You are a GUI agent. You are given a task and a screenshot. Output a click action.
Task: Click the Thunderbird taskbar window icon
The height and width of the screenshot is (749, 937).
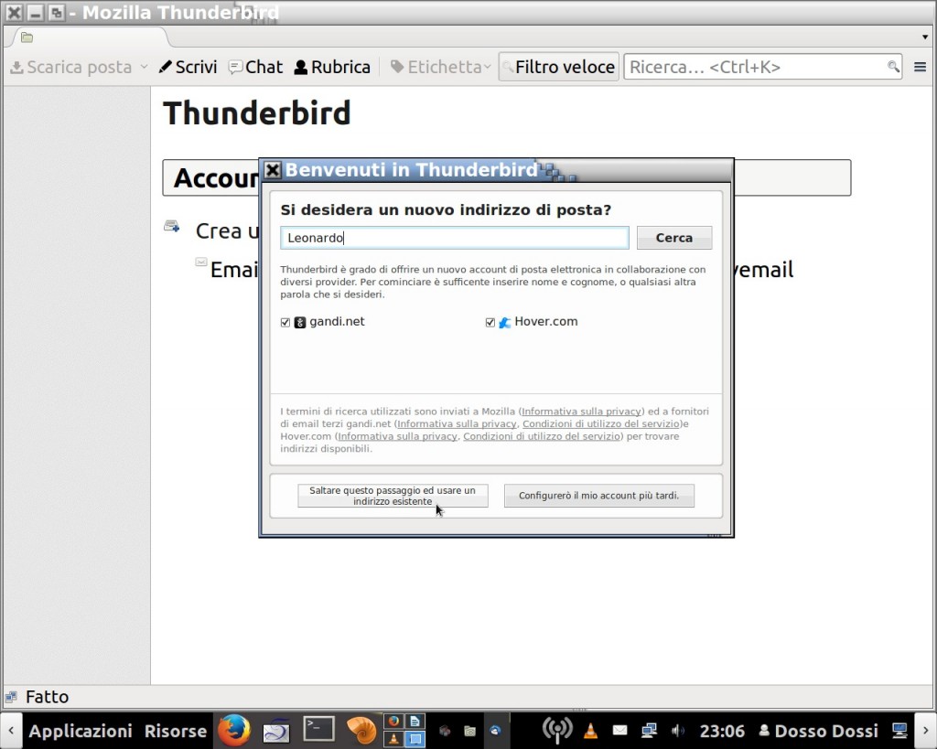tap(495, 730)
